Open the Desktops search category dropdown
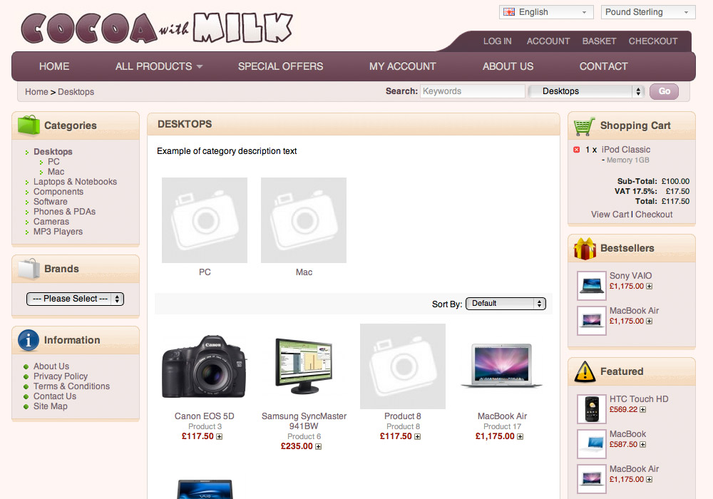 [587, 91]
